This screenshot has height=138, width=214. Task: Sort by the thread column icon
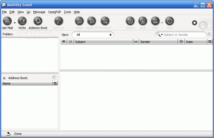[x=64, y=42]
